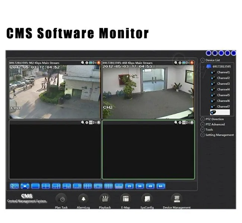
Task: Select the 25-view layout button
Action: [x=129, y=186]
